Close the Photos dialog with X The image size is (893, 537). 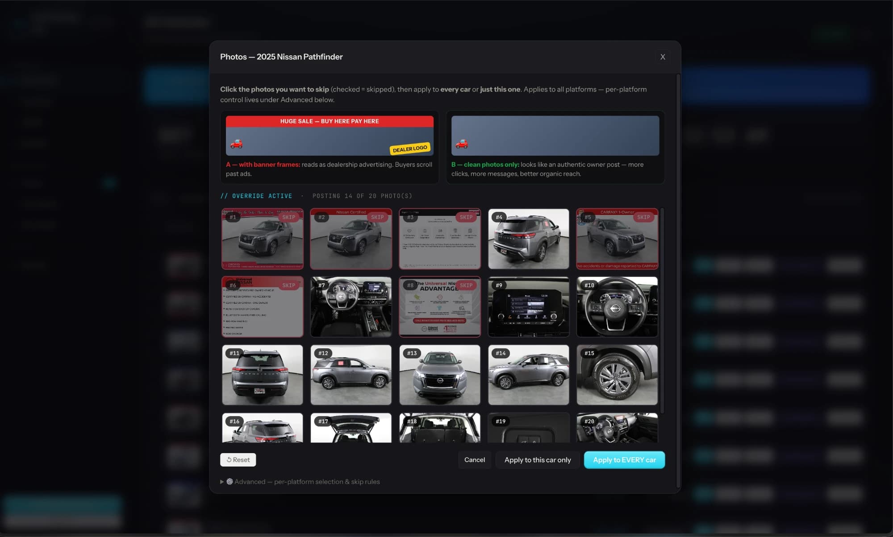(x=663, y=57)
